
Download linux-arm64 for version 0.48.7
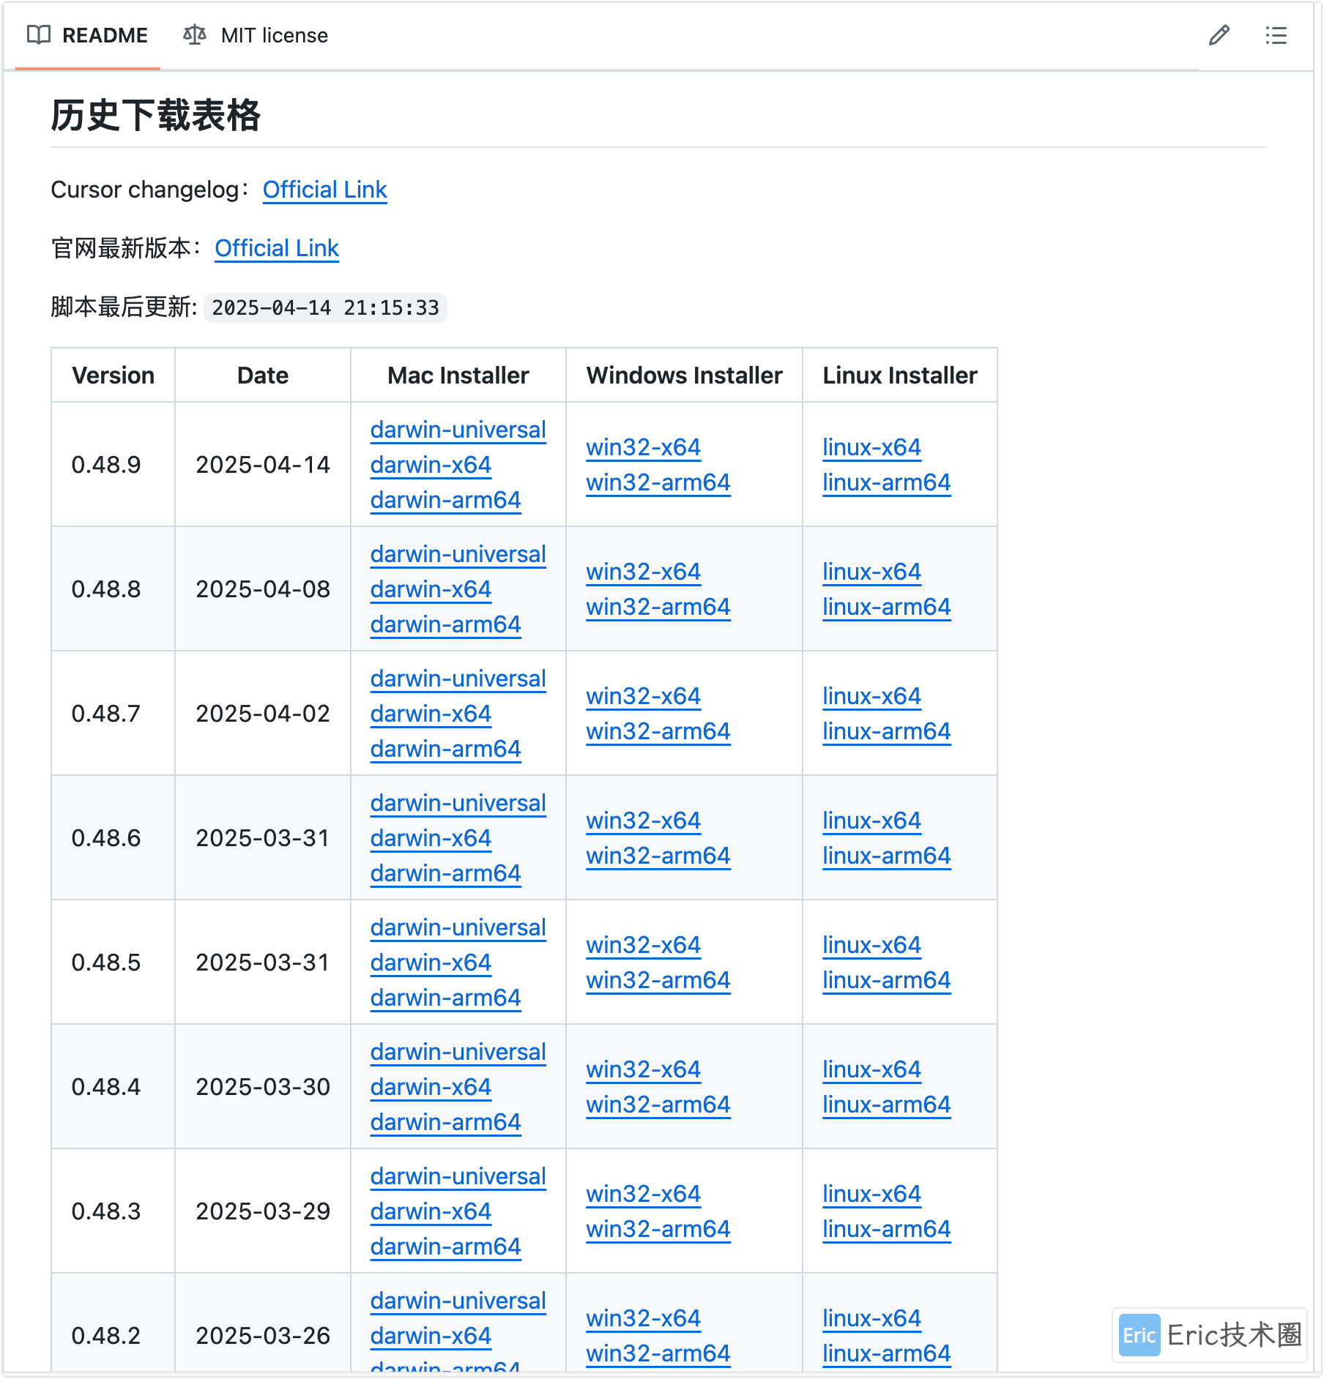tap(886, 731)
